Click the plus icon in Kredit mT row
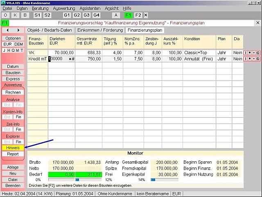 click(x=254, y=59)
